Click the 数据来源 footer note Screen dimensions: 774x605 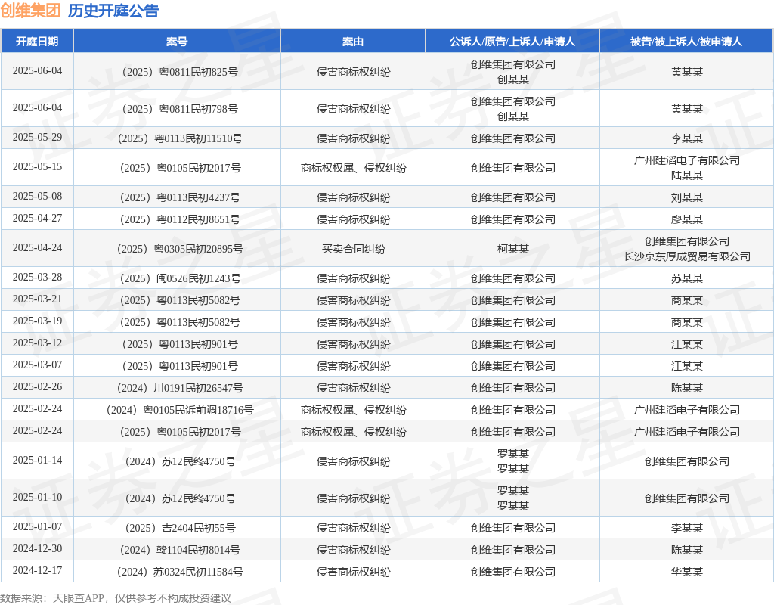click(116, 599)
